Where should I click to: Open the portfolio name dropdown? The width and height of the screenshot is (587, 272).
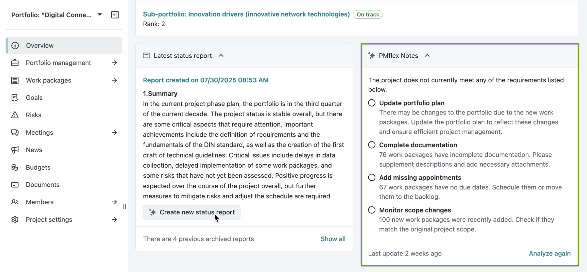100,14
